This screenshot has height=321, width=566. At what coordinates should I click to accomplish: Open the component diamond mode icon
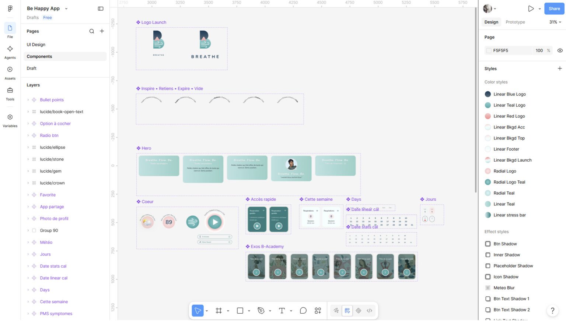(359, 311)
